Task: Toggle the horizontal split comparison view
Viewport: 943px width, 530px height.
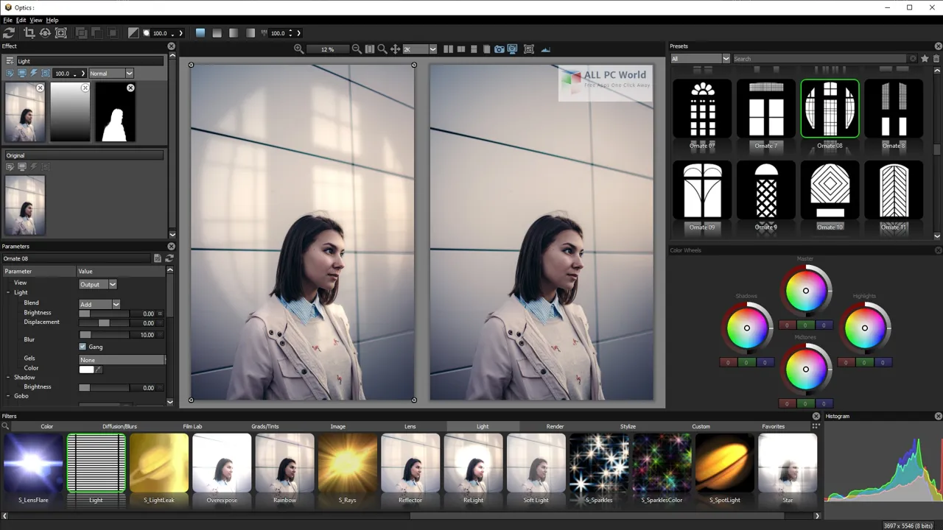Action: pos(474,49)
